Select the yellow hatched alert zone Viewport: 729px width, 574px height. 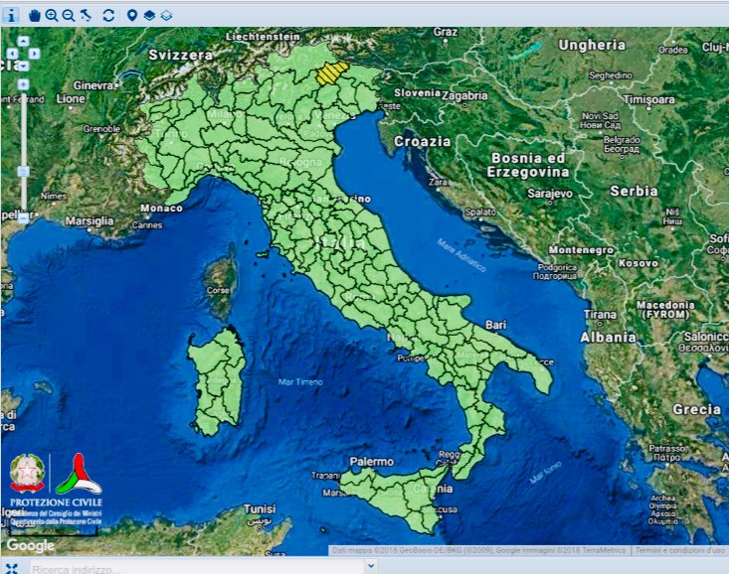332,73
